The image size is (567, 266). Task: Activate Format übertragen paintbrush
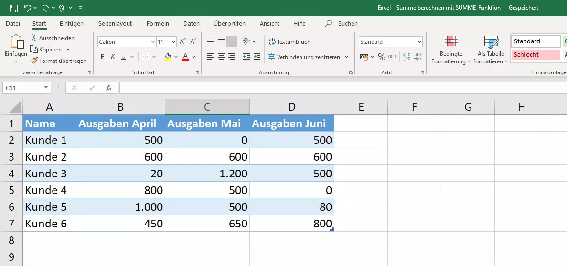pos(59,61)
